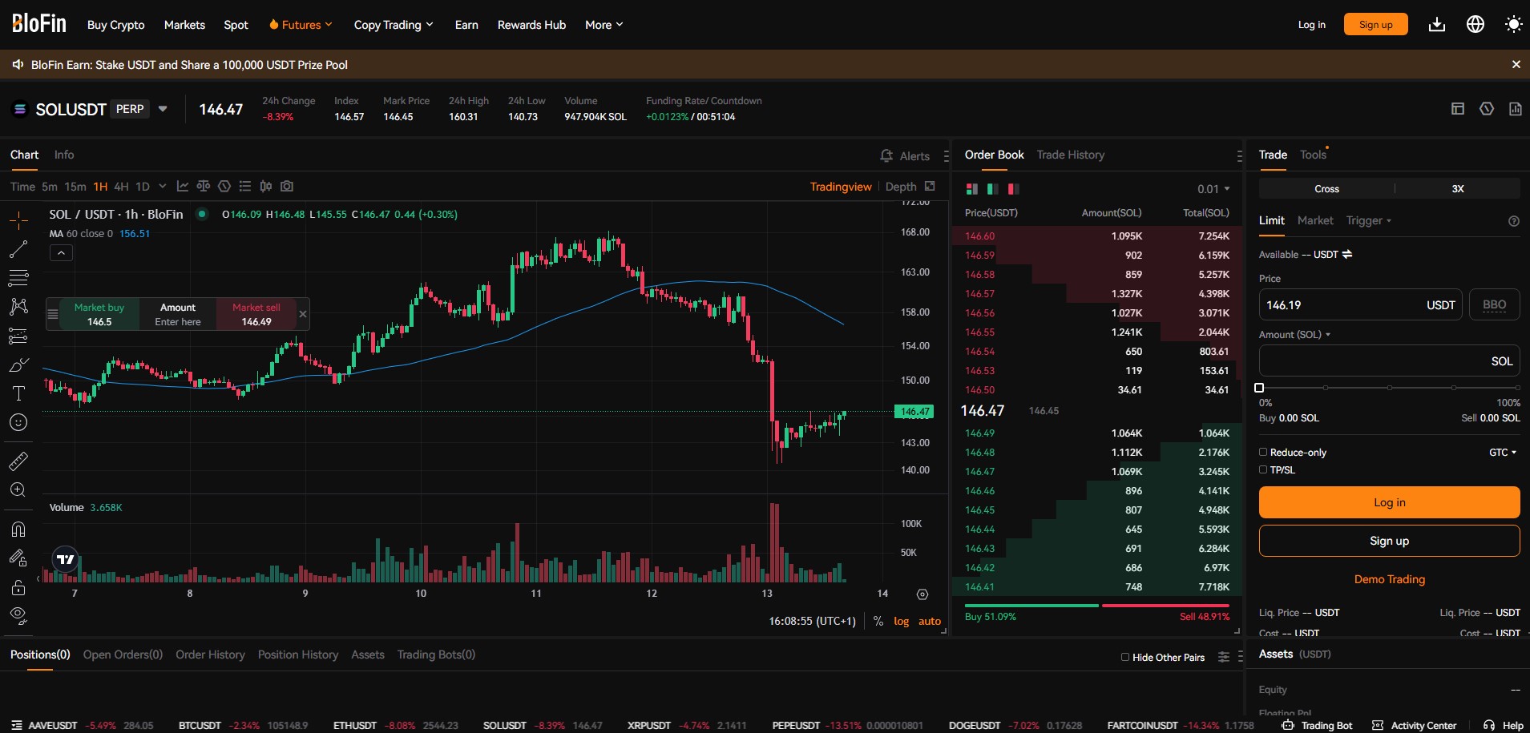This screenshot has width=1530, height=733.
Task: Open order book 0.01 precision dropdown
Action: [x=1213, y=189]
